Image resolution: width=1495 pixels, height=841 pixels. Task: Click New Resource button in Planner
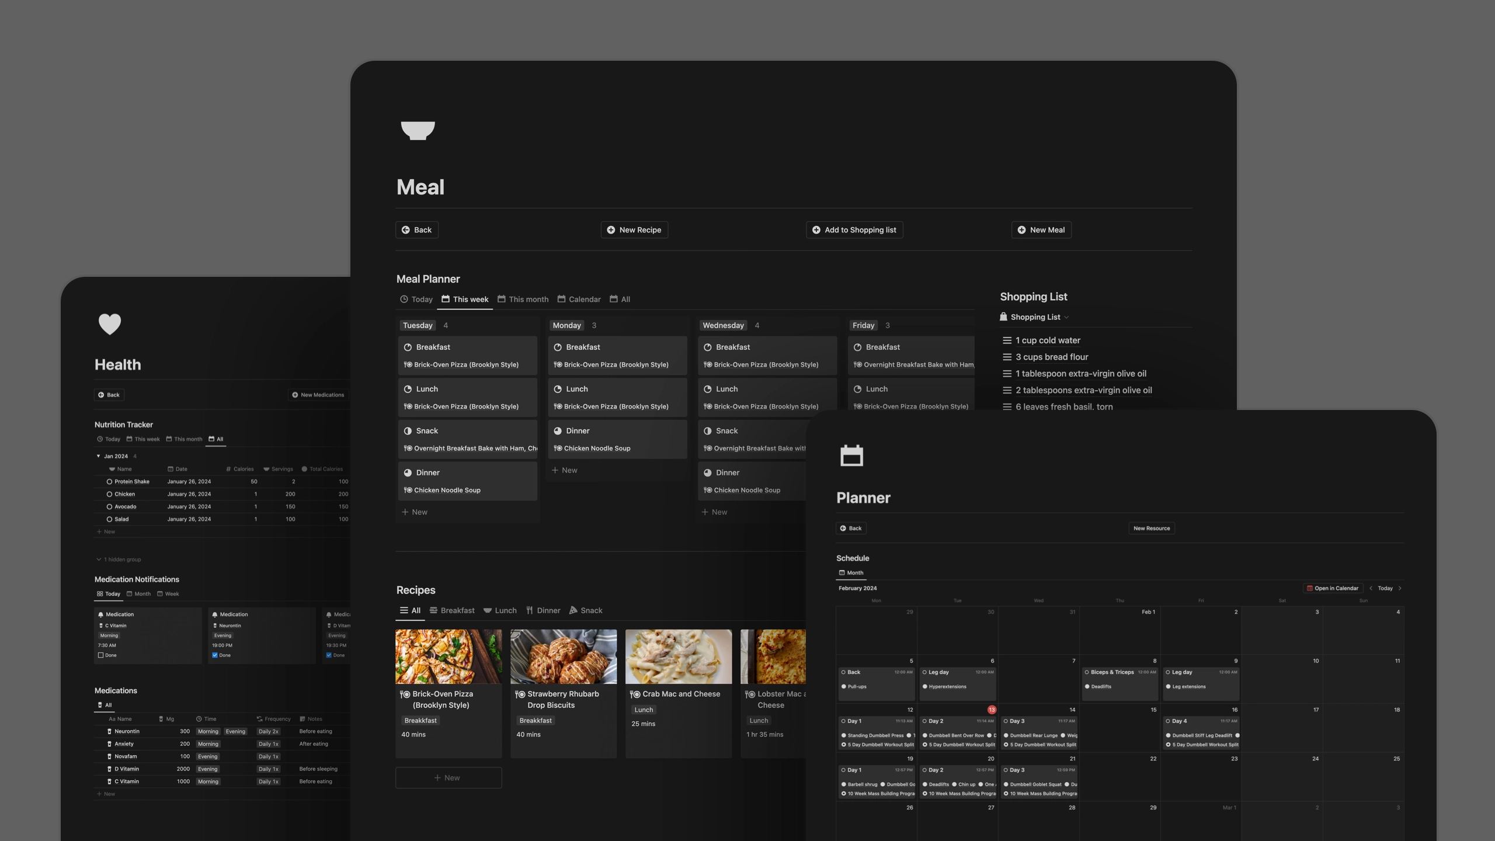[x=1151, y=528]
